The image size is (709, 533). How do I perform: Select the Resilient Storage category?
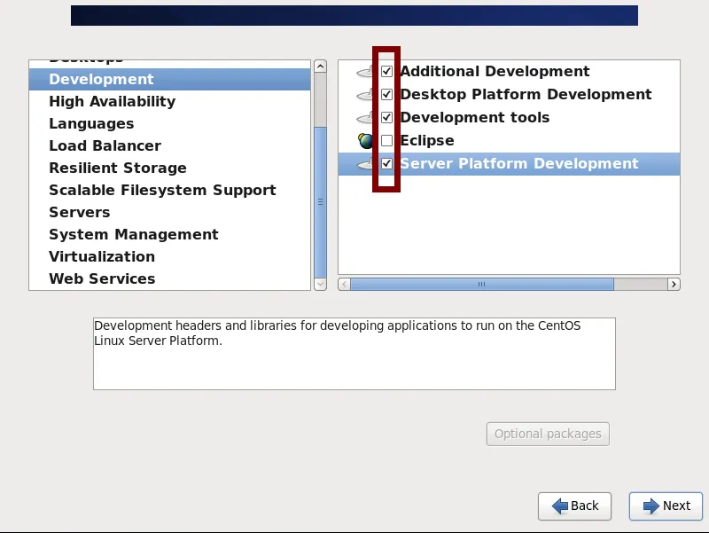169,168
